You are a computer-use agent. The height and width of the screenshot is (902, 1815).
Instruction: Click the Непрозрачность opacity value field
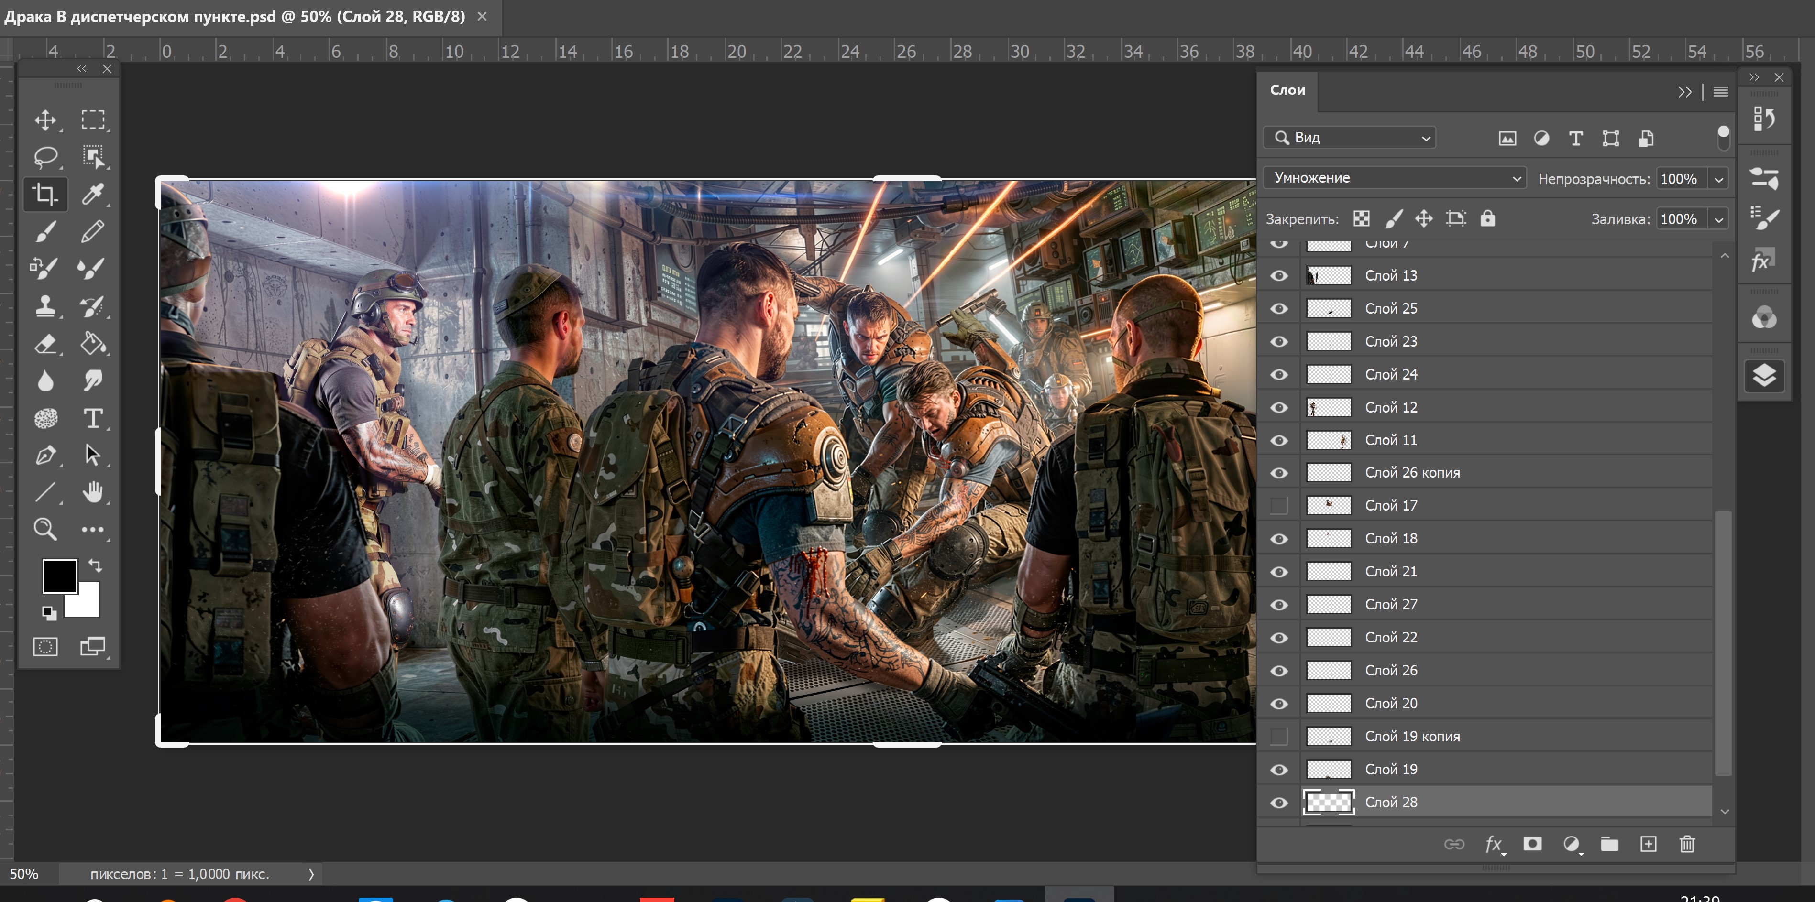1682,180
